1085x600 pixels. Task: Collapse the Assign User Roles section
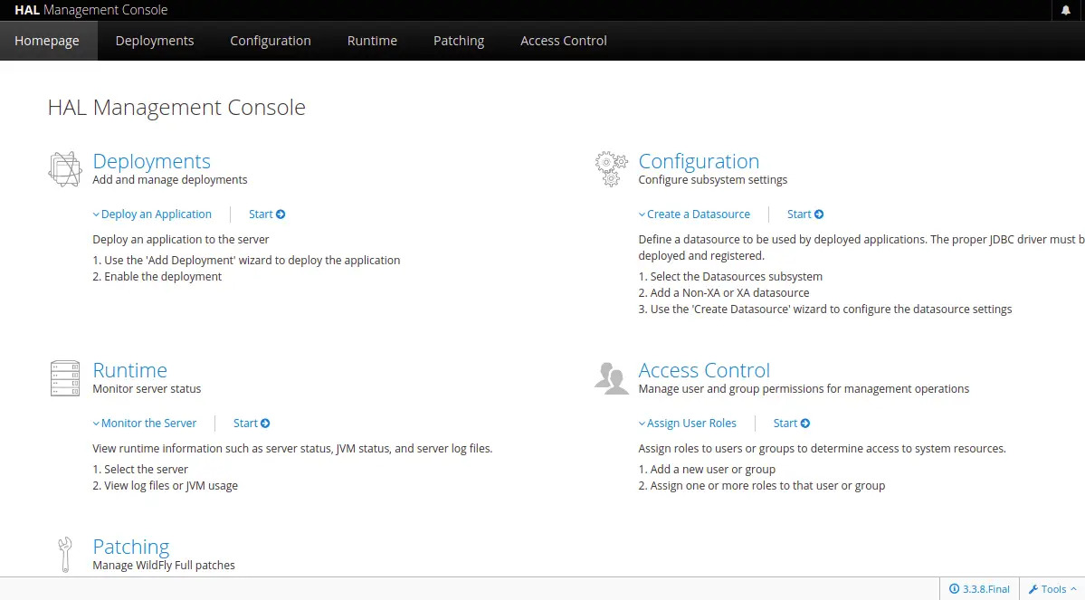tap(687, 423)
